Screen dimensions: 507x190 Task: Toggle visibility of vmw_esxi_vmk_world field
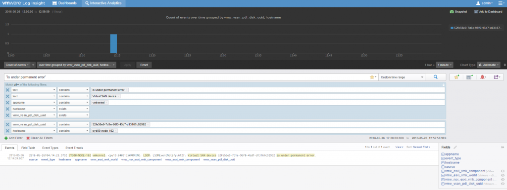[503, 175]
